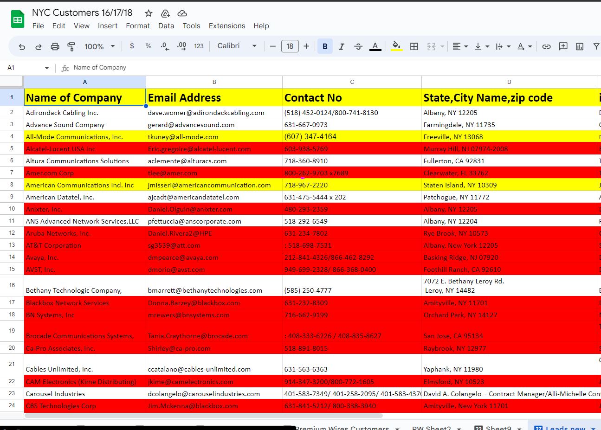Screen dimensions: 601x430
Task: Click the font size input field
Action: (x=290, y=46)
